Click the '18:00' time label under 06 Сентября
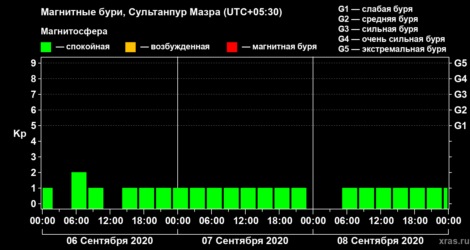Image resolution: width=470 pixels, height=250 pixels. coord(144,221)
